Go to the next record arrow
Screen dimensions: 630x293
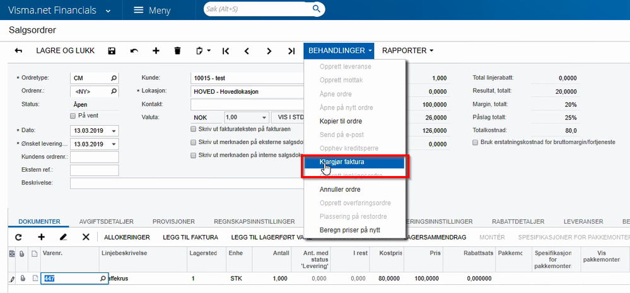coord(269,51)
